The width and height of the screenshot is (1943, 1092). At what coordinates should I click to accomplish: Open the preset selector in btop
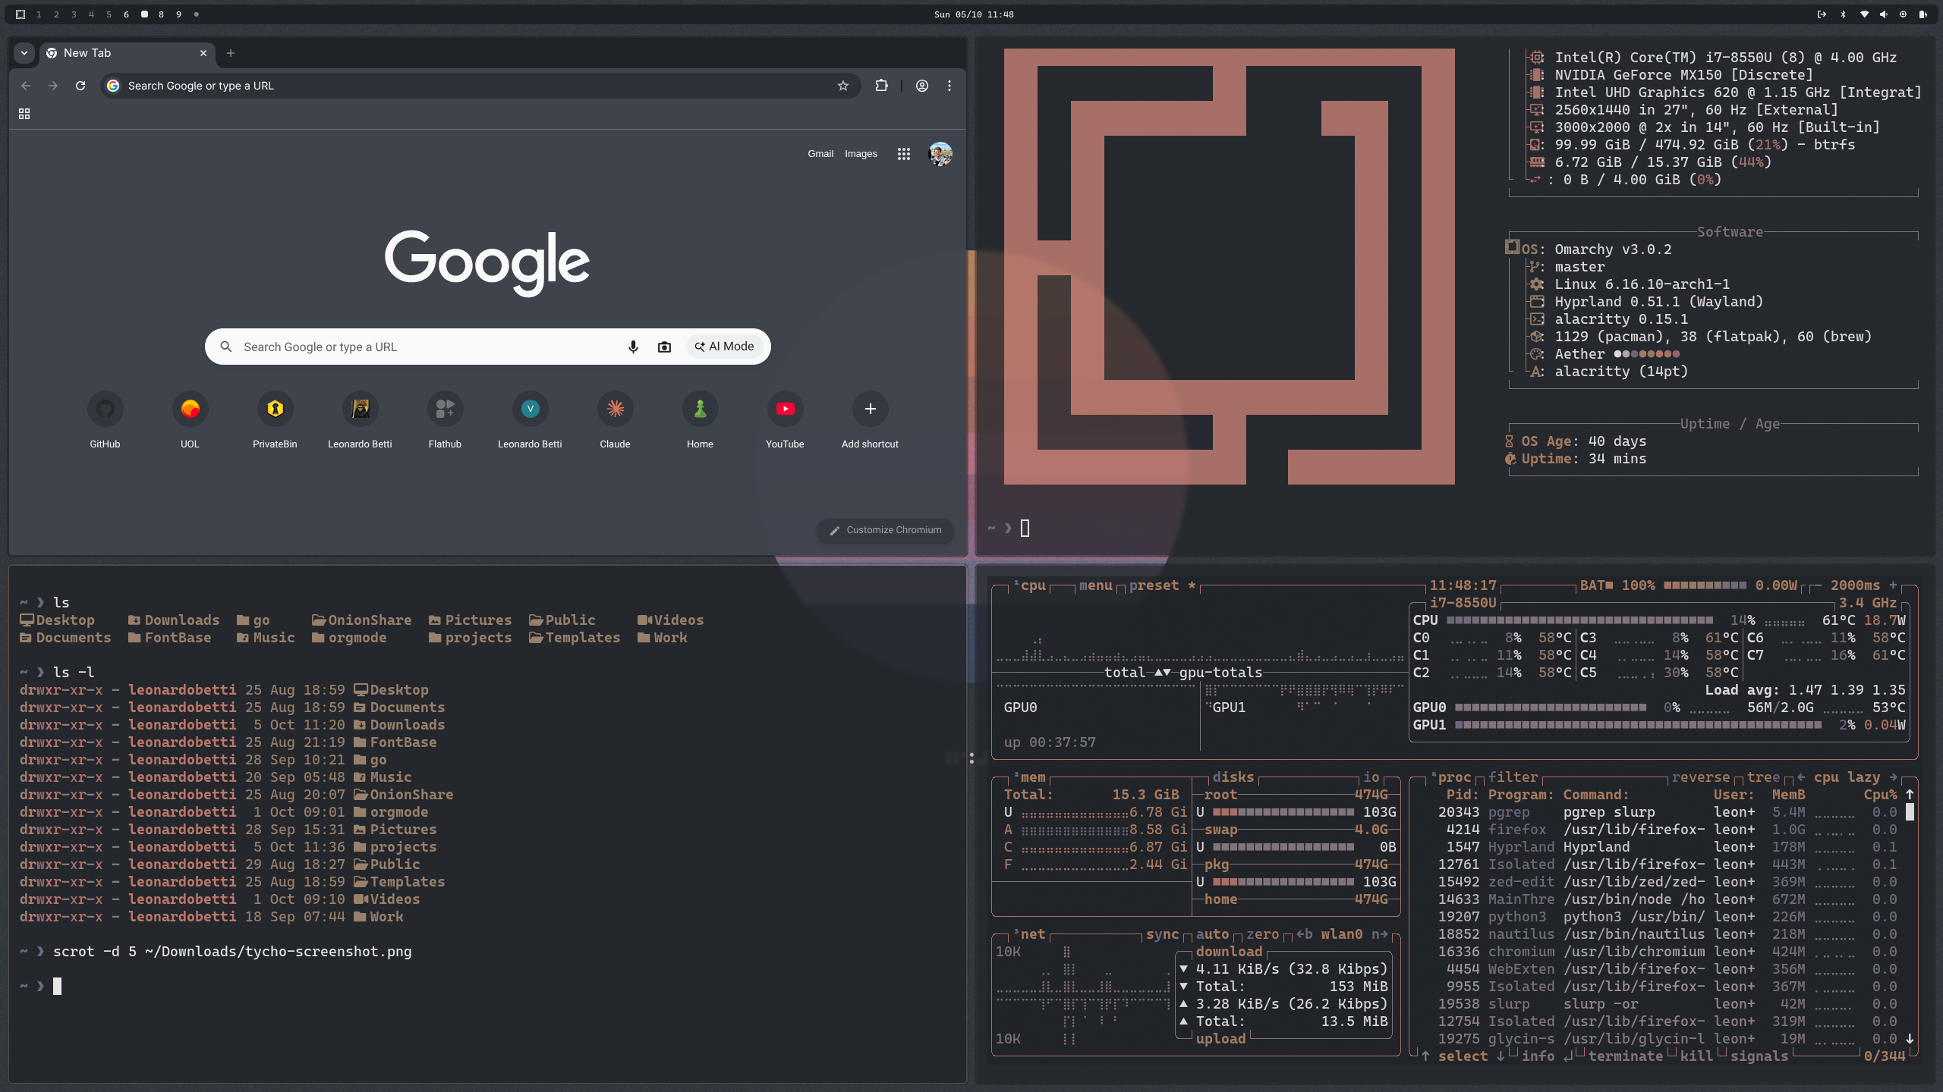pos(1154,585)
